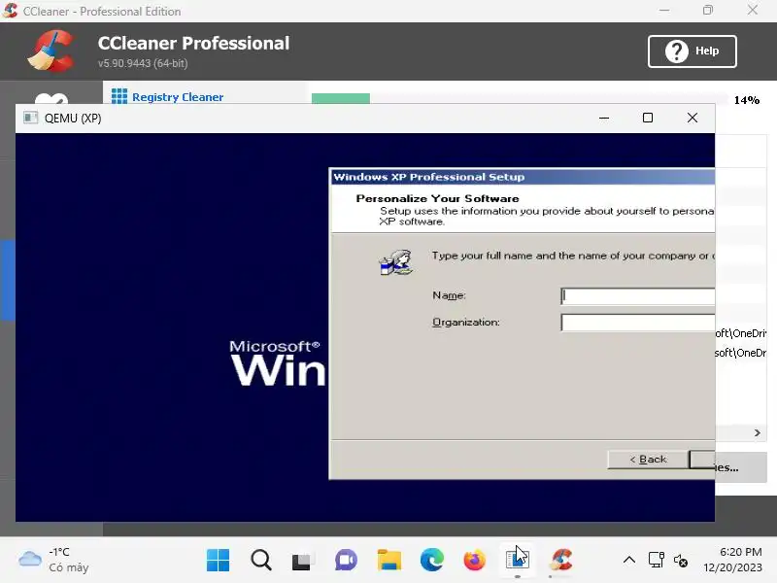Click the Windows XP Professional Setup title bar
Viewport: 777px width, 583px height.
point(523,177)
